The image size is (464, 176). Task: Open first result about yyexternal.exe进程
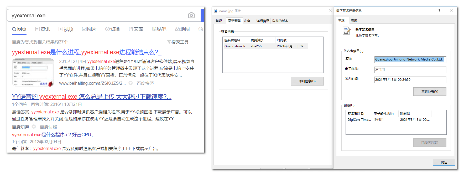[89, 52]
